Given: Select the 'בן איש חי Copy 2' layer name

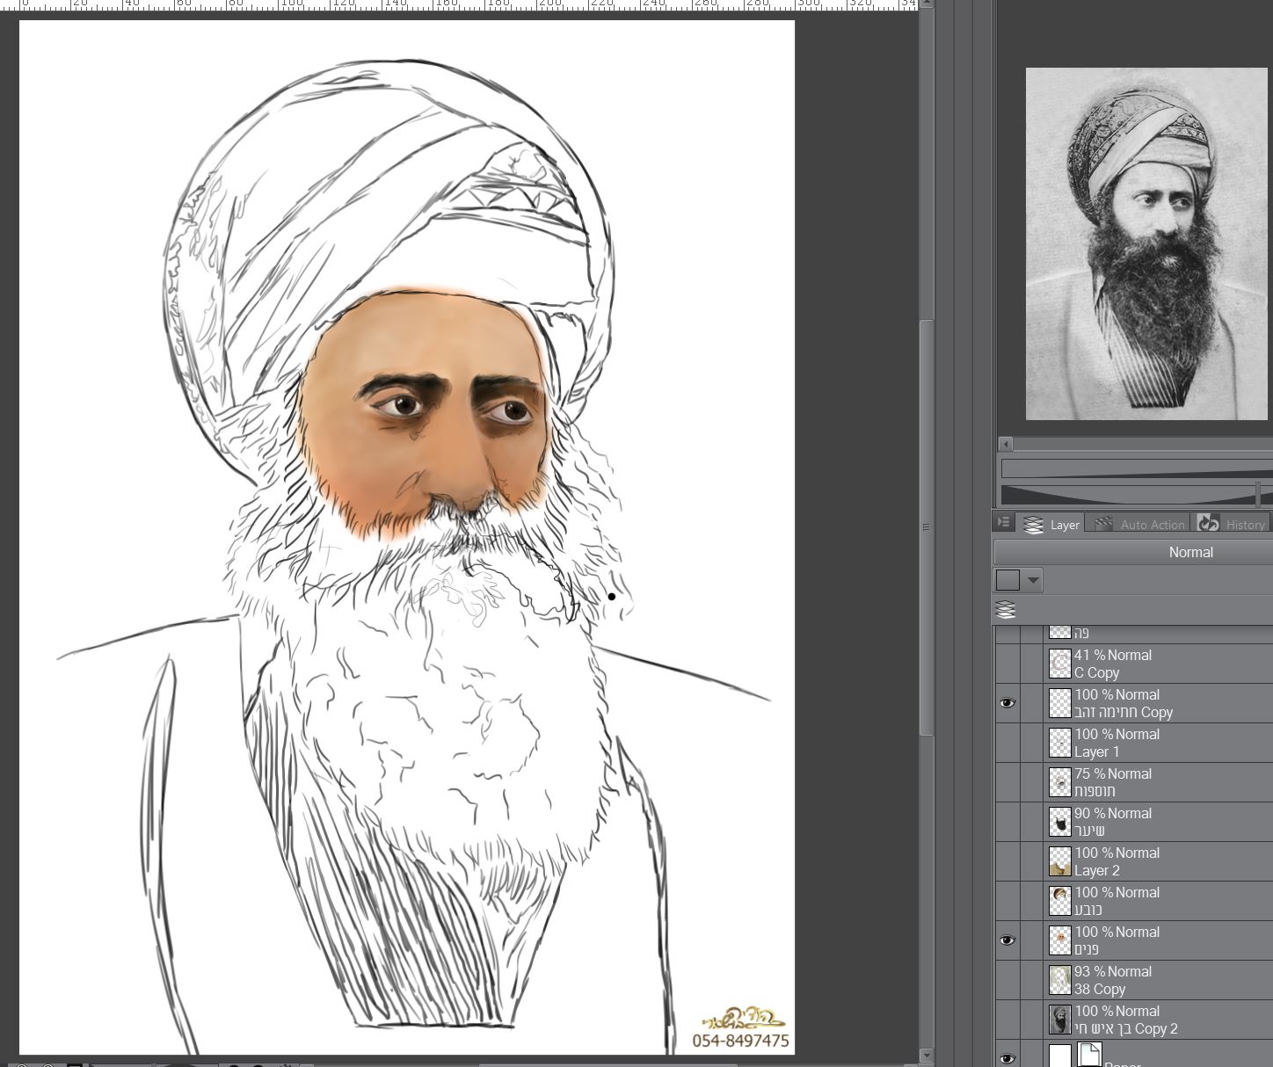Looking at the screenshot, I should point(1126,1028).
